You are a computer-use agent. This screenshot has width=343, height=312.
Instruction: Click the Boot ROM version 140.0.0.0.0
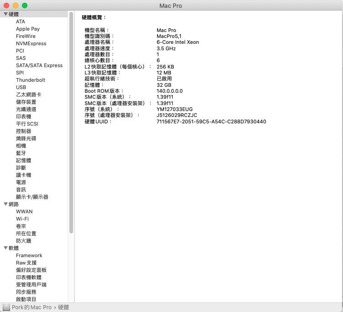pyautogui.click(x=169, y=91)
